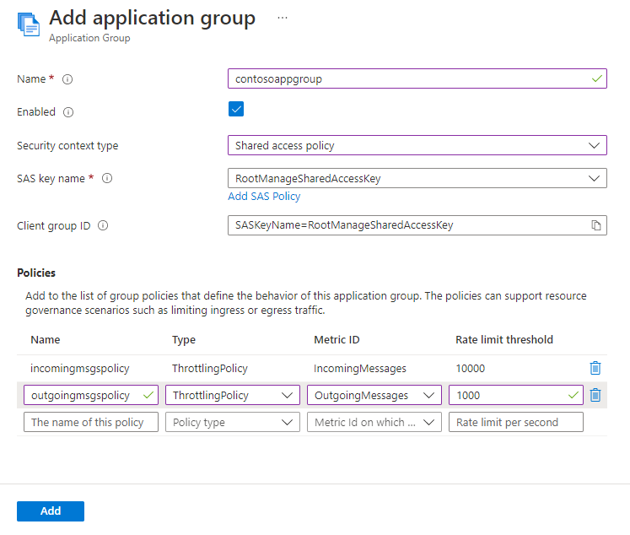Uncheck the Enabled checkbox

pyautogui.click(x=236, y=109)
